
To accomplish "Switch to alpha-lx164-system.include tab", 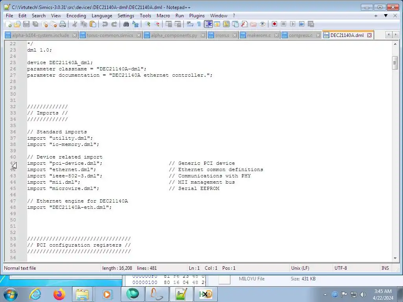I will (x=41, y=35).
